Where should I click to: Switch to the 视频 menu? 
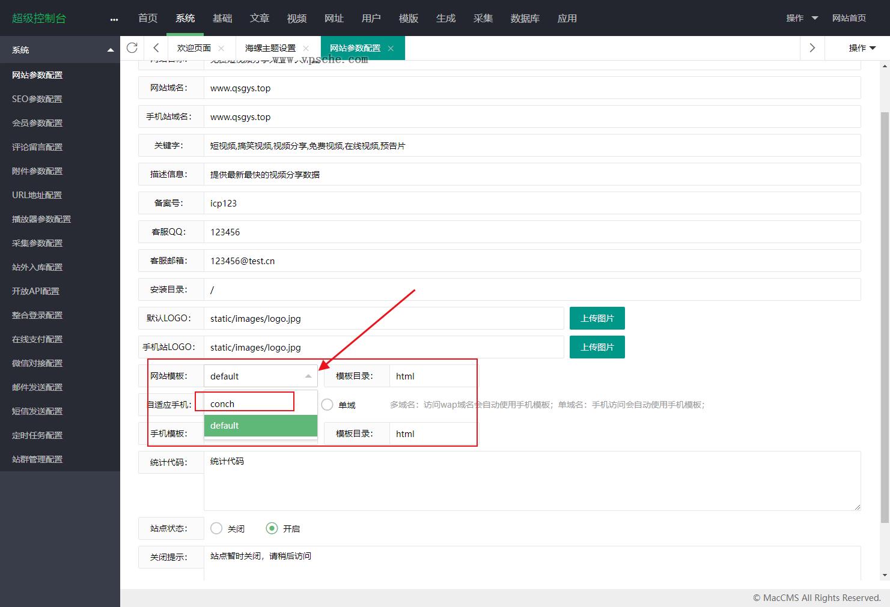[296, 18]
